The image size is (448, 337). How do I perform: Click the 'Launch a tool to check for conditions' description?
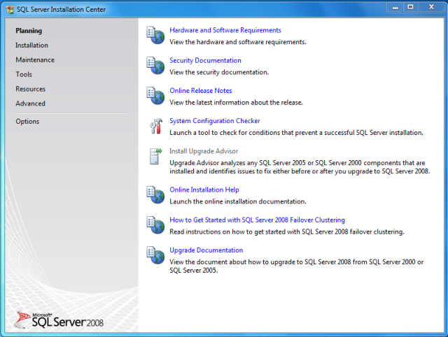click(296, 133)
